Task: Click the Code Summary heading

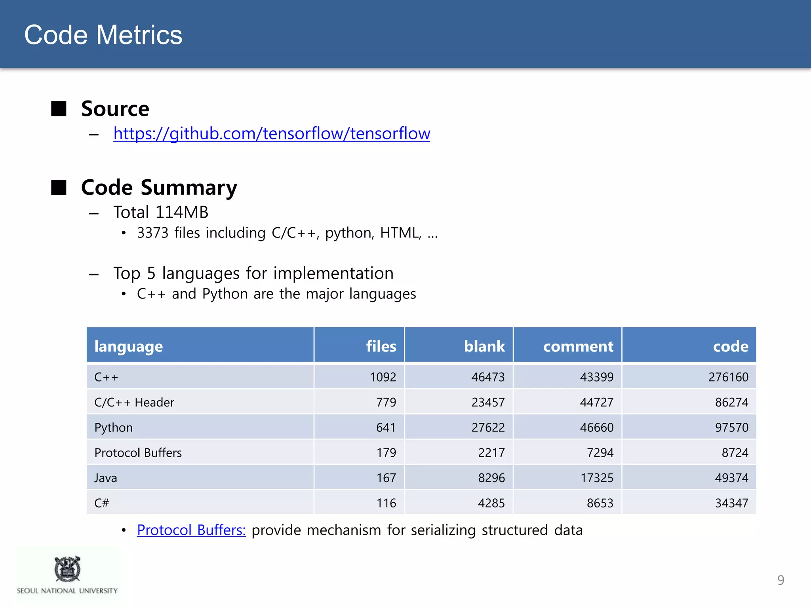Action: point(159,187)
